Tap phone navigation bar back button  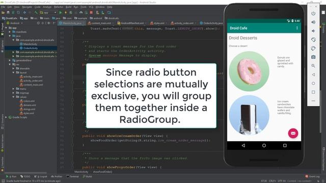(x=243, y=145)
